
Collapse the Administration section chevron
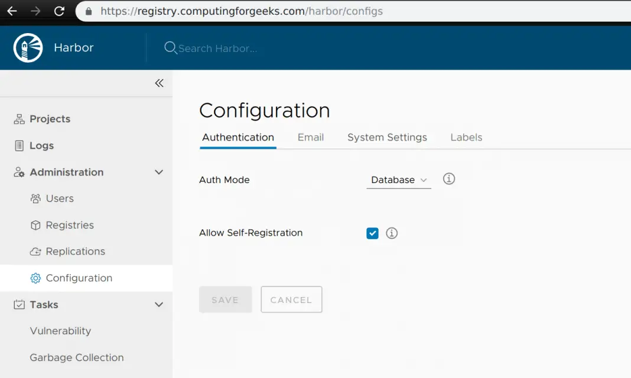point(158,172)
